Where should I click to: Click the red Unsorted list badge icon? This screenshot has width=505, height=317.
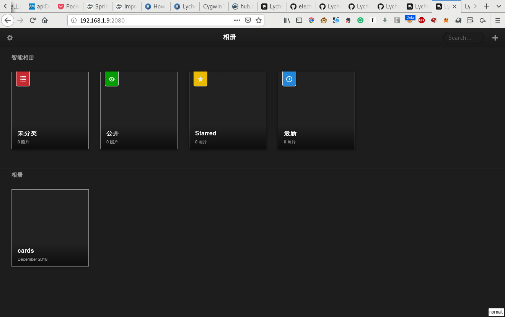click(23, 79)
